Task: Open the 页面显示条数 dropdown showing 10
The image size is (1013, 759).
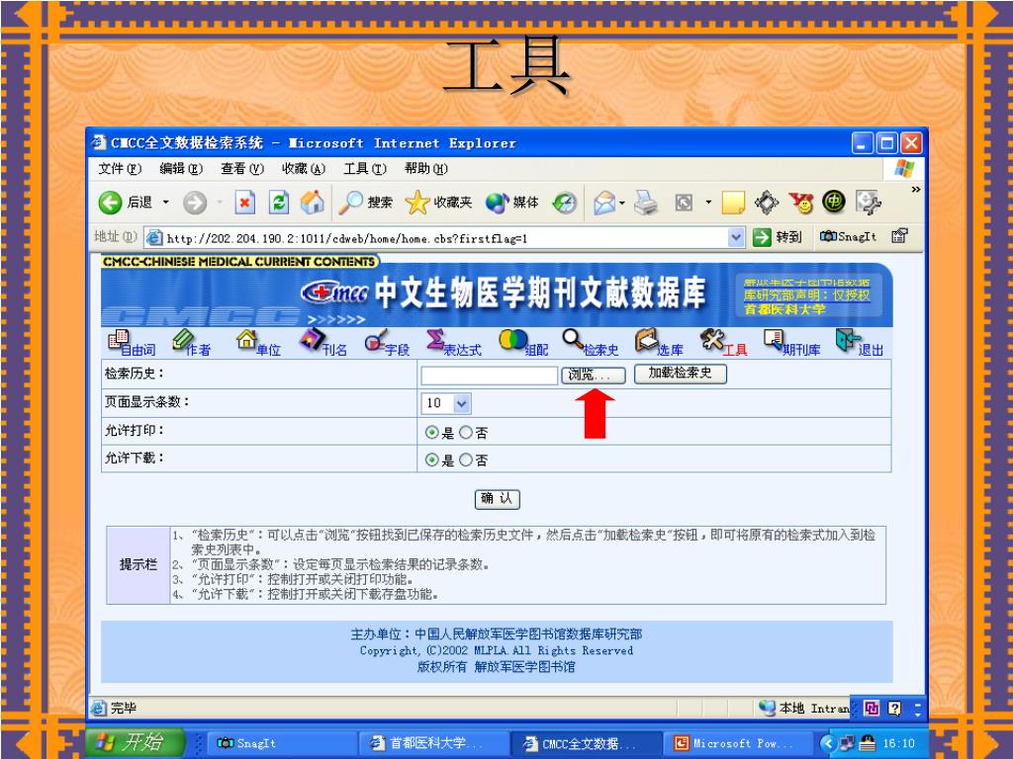Action: coord(446,403)
